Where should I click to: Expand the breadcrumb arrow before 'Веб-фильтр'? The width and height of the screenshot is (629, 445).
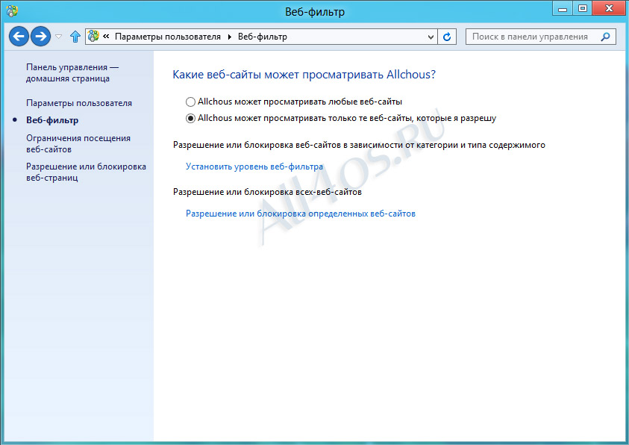tap(230, 37)
